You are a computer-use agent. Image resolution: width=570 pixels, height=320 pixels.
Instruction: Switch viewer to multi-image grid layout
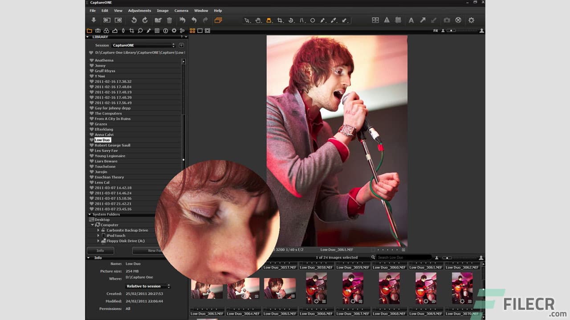(x=192, y=31)
